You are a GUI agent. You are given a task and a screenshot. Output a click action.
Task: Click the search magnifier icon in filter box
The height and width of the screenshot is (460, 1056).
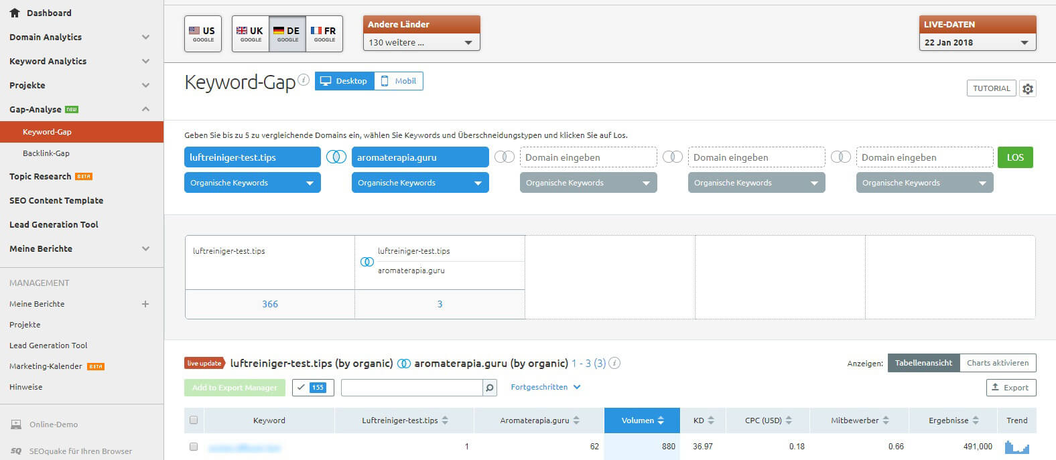490,388
